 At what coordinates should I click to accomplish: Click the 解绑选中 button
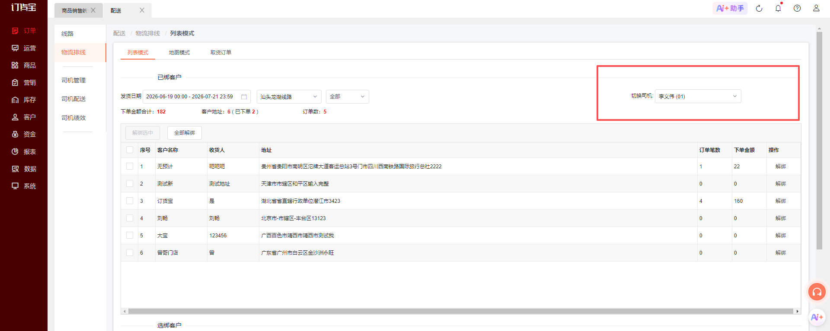[143, 133]
